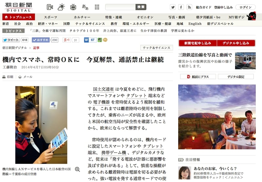
Task: Click the magnifier to enlarge article photo
Action: pos(77,169)
